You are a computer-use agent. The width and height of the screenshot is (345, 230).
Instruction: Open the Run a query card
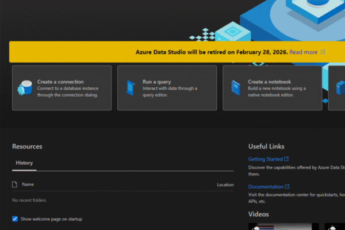click(x=167, y=88)
